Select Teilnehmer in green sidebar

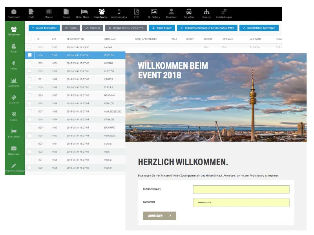[x=14, y=31]
